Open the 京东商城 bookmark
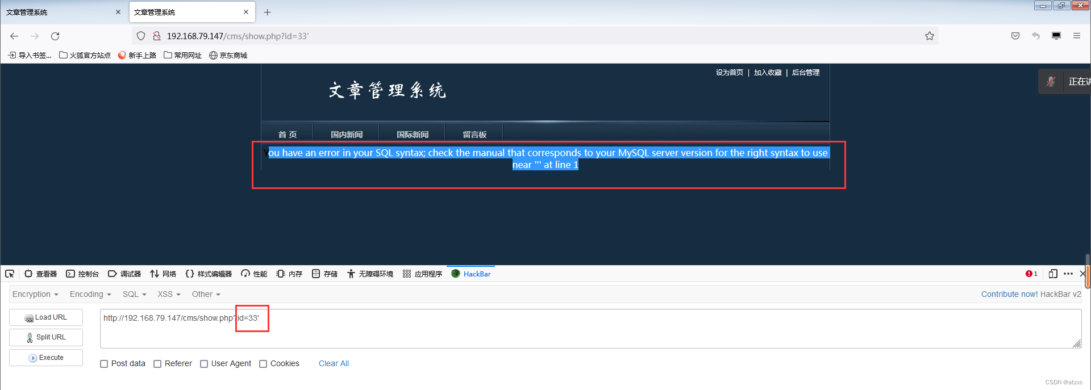This screenshot has height=390, width=1091. 228,55
